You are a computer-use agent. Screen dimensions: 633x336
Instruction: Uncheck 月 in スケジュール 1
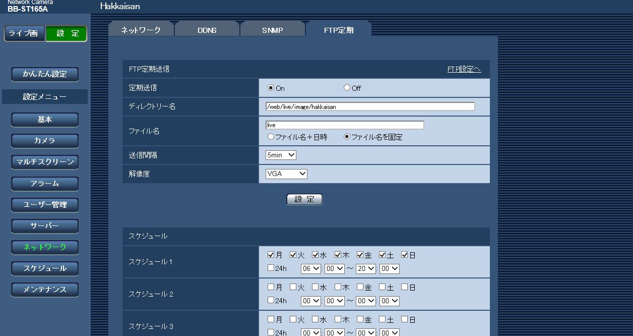point(271,255)
